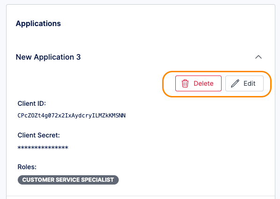The width and height of the screenshot is (280, 199).
Task: Click the Roles label
Action: click(27, 167)
